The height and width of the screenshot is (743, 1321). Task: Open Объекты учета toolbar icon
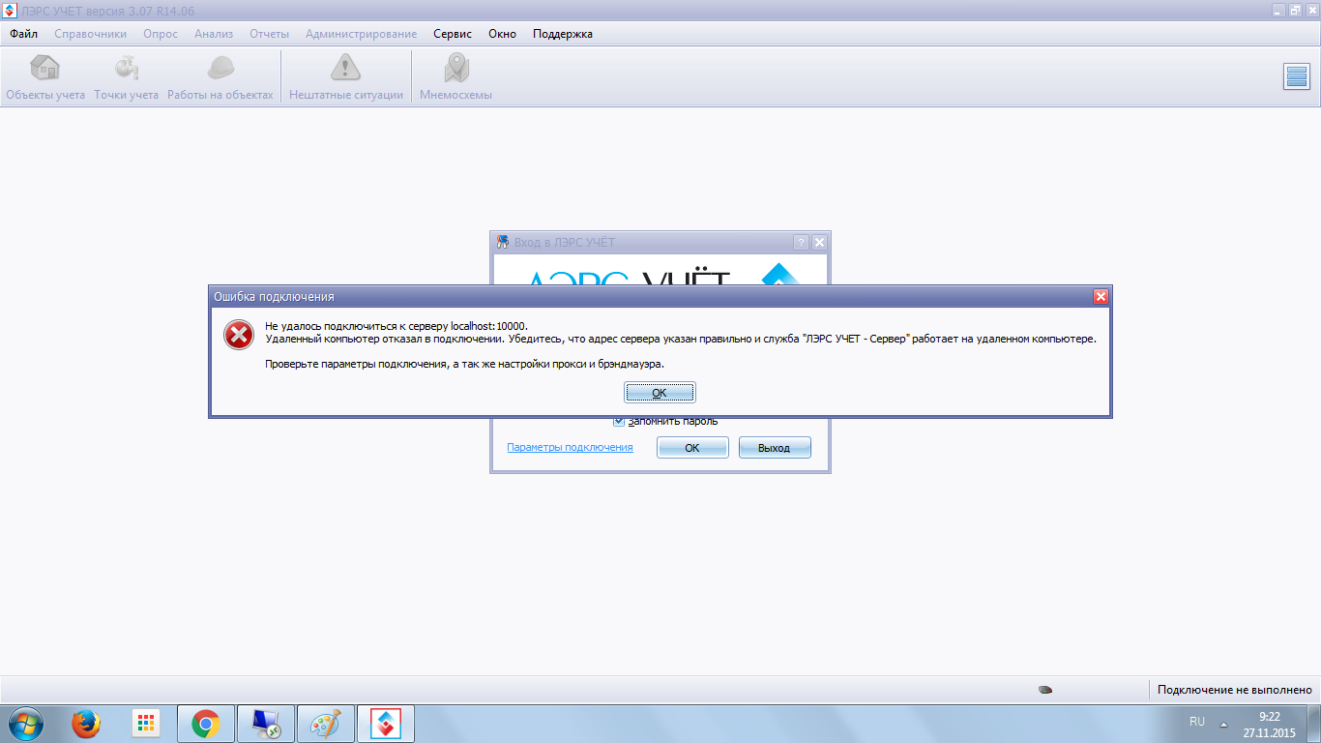(45, 77)
